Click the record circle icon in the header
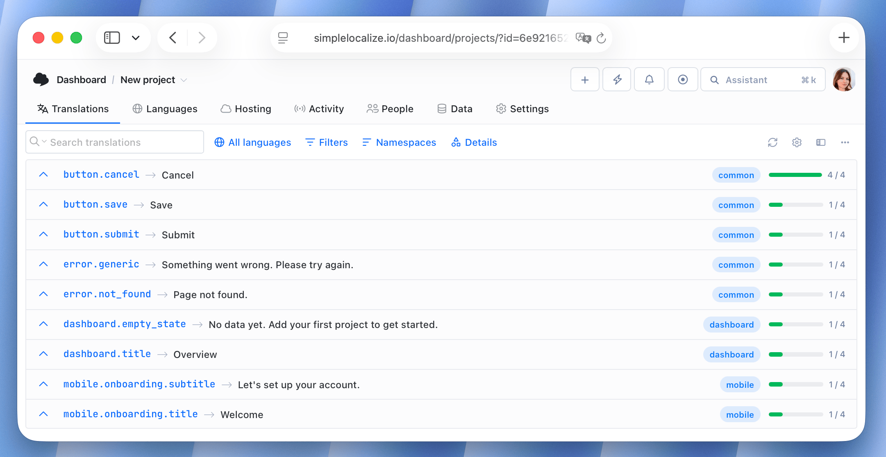886x457 pixels. [683, 79]
